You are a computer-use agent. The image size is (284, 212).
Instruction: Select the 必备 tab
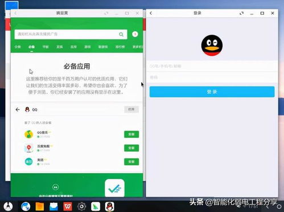click(x=31, y=47)
